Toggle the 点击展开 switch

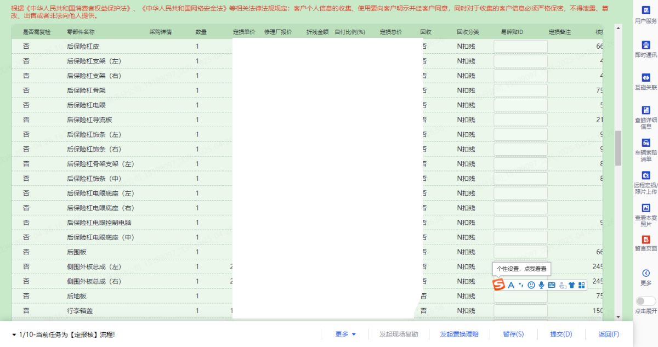click(645, 301)
